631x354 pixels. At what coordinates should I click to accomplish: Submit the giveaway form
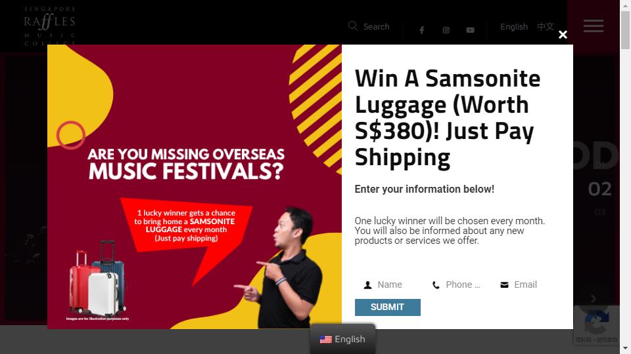388,307
